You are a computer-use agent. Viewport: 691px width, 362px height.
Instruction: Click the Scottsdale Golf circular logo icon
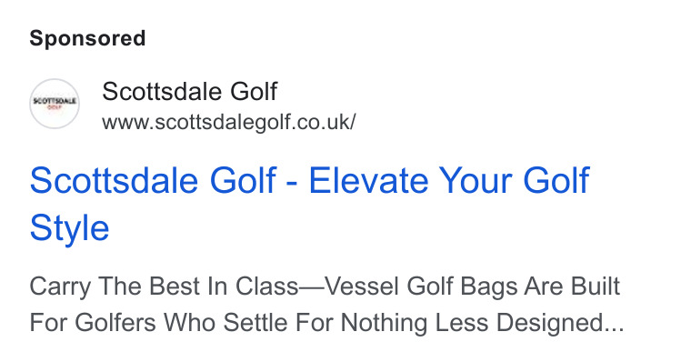point(55,104)
